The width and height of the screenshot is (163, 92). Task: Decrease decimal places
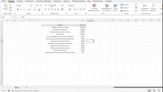click(x=84, y=9)
